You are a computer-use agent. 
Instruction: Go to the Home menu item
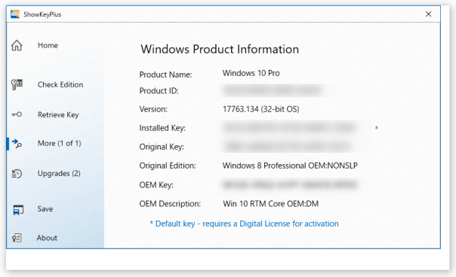point(48,45)
